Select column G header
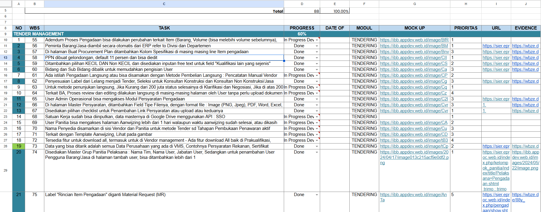Screen dimensions: 541x212 [x=414, y=4]
